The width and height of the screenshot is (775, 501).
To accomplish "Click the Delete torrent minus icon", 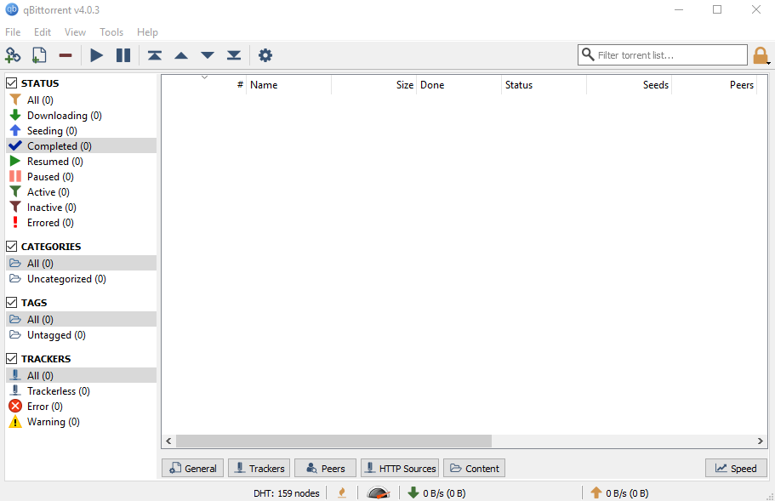I will (66, 55).
